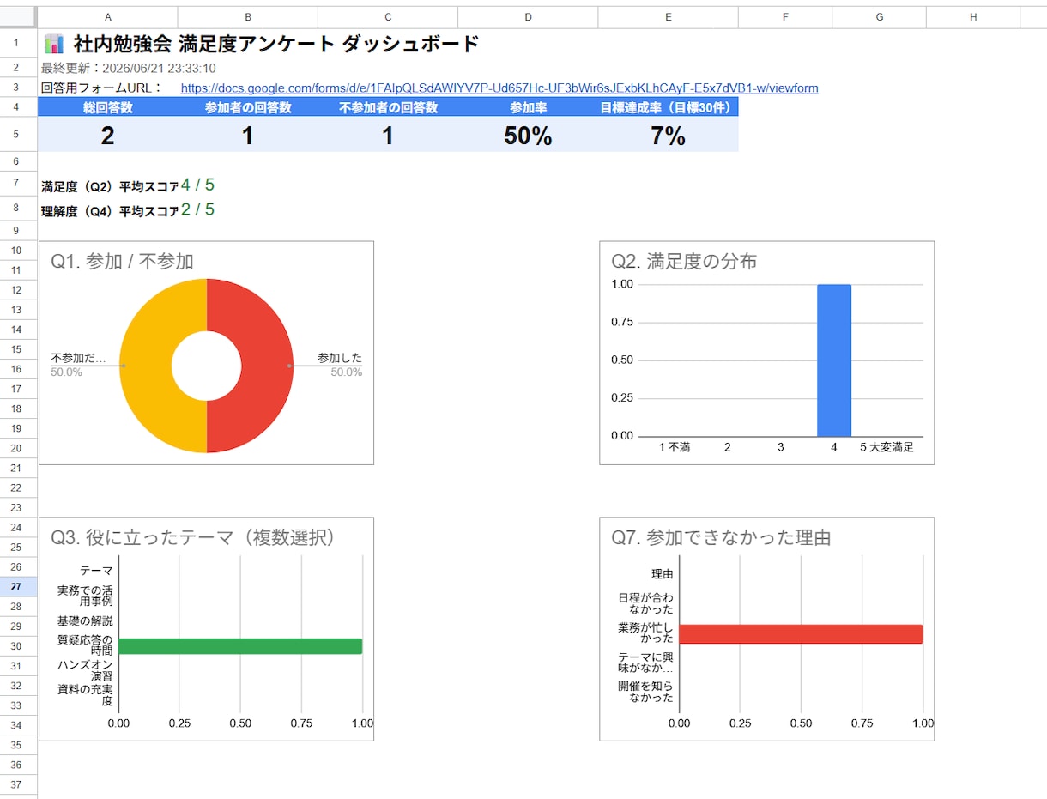Select row 1 header
The width and height of the screenshot is (1047, 799).
[18, 43]
